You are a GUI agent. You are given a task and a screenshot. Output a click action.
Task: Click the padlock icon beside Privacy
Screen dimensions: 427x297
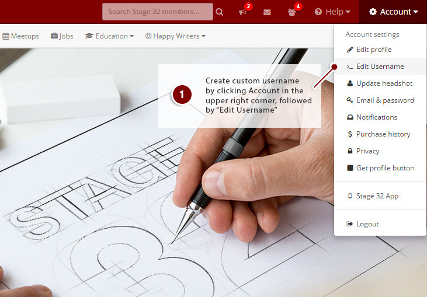pos(350,151)
